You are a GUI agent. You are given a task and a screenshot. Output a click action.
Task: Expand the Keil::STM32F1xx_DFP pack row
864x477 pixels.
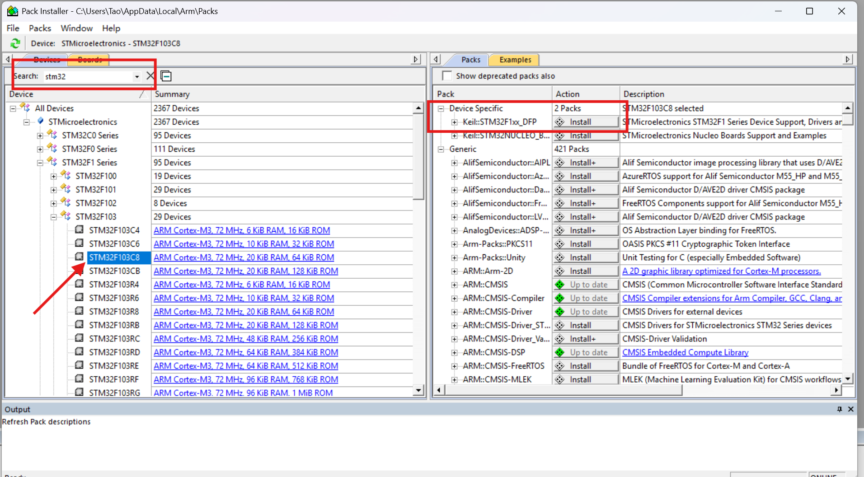[454, 122]
